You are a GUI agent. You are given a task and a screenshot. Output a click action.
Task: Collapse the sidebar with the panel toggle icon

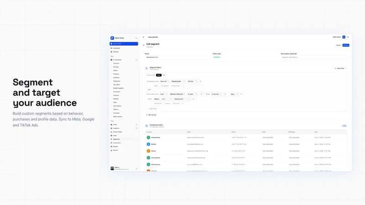click(x=143, y=37)
